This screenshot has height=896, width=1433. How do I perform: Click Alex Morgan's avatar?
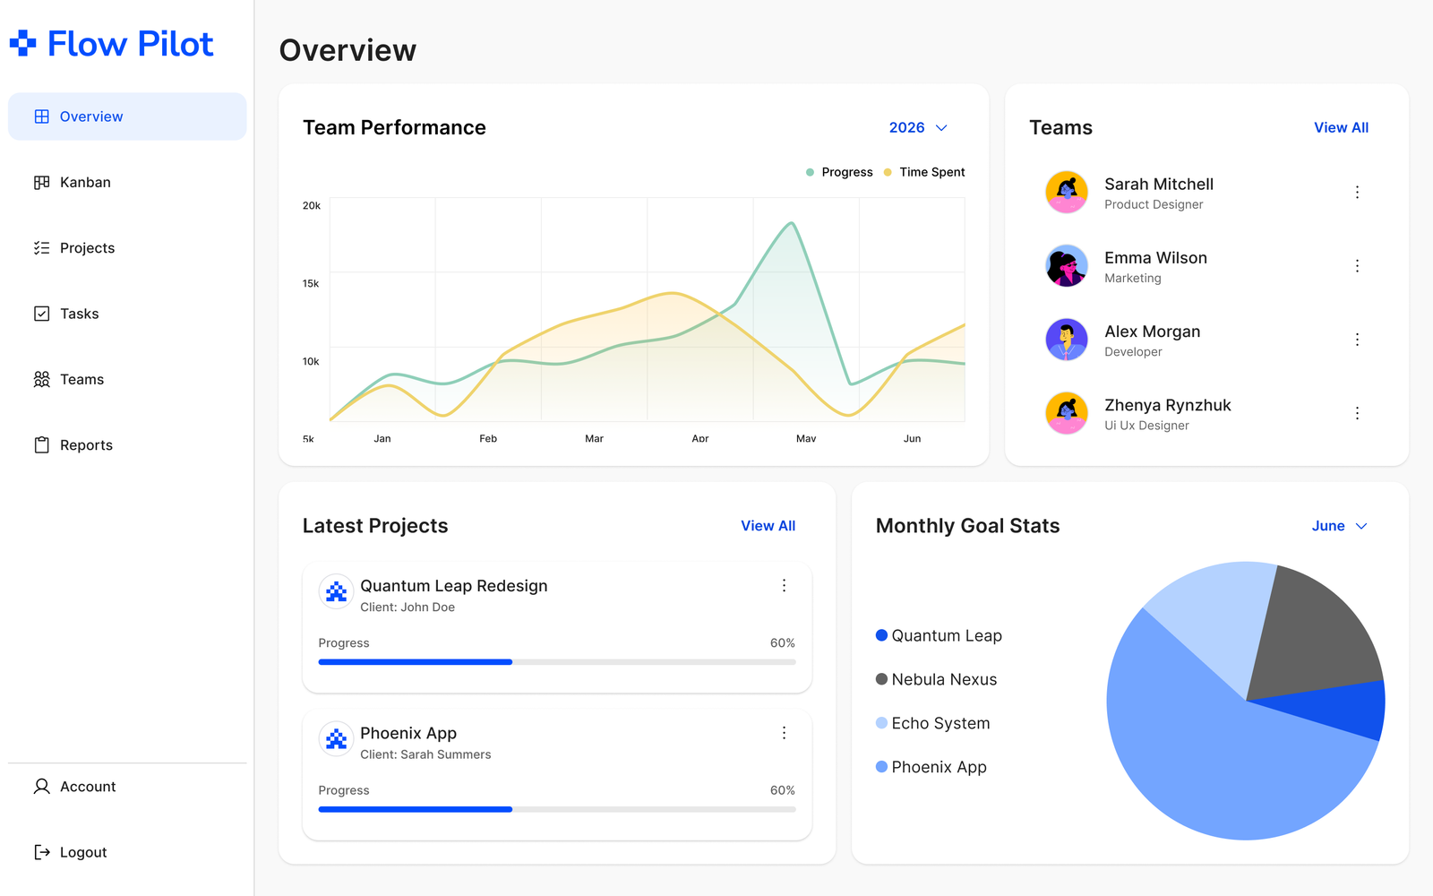(1067, 340)
